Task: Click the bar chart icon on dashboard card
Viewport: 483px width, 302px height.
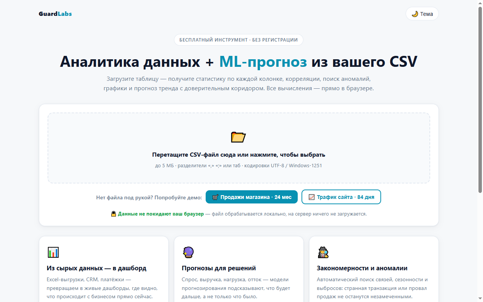Action: (53, 252)
